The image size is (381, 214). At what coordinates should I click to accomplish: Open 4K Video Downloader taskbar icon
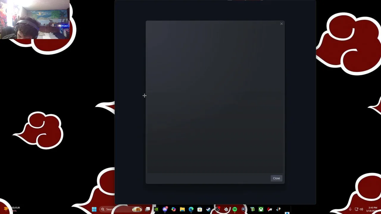[243, 209]
